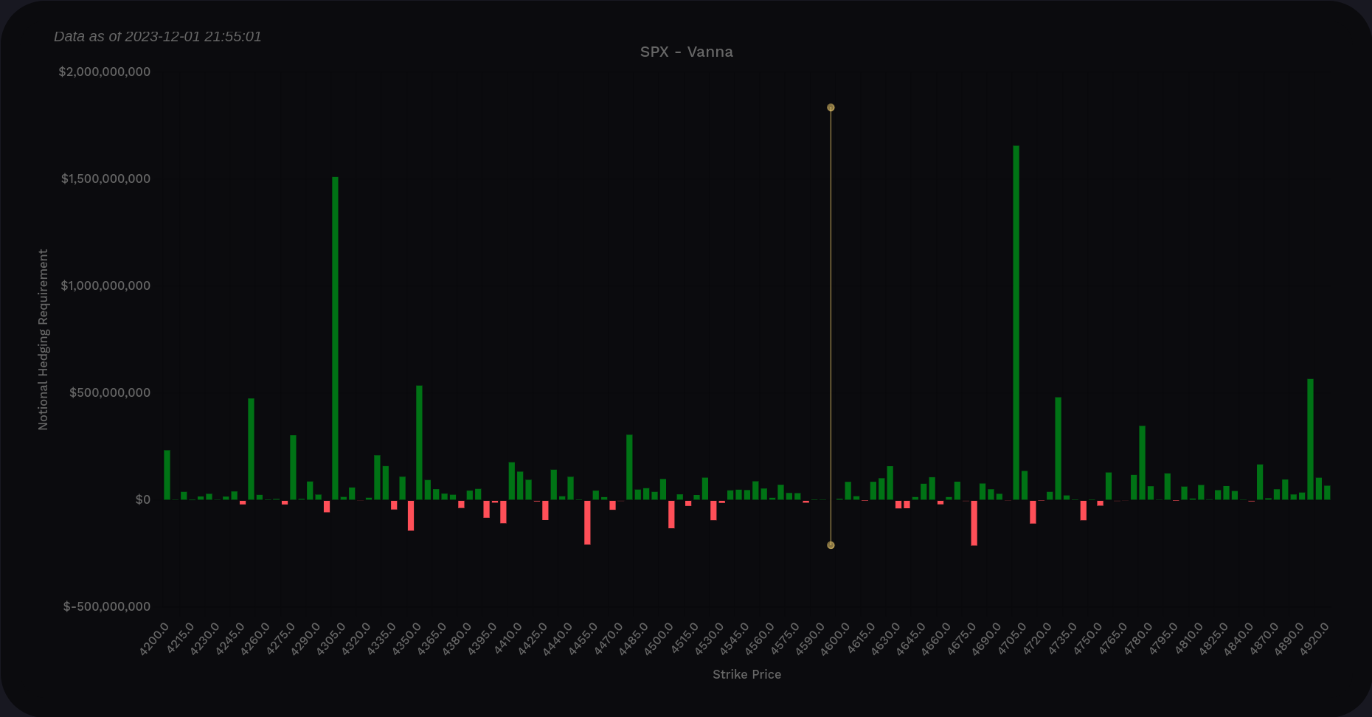Click the 4200.0 strike axis label
Screen dimensions: 1372x717
[154, 639]
